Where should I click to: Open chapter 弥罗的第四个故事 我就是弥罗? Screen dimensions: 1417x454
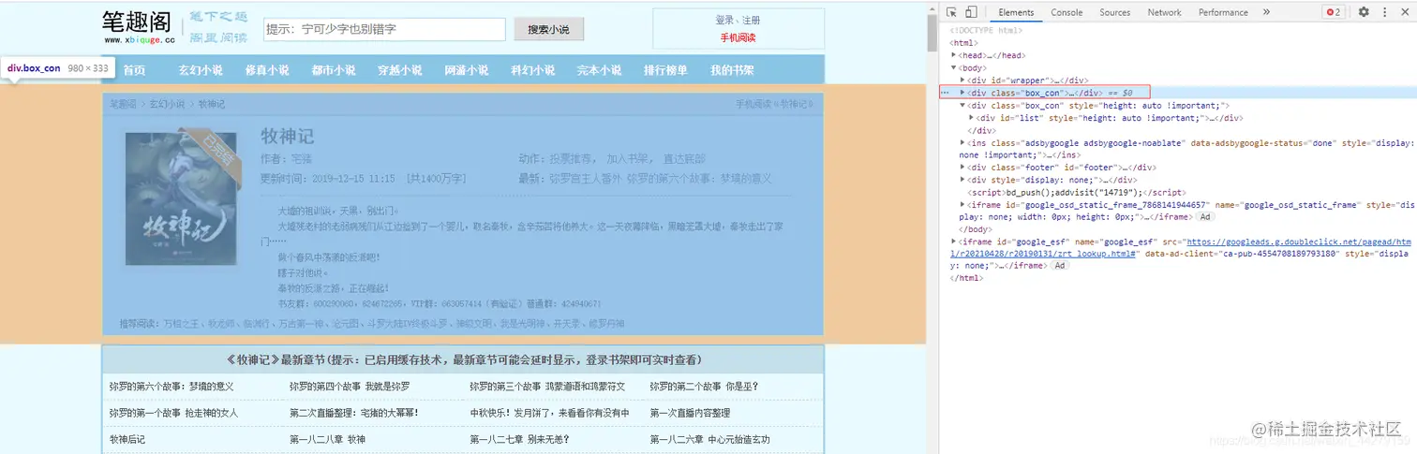pos(350,386)
